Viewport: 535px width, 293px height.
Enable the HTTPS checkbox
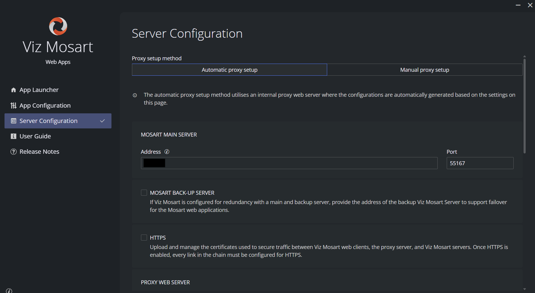(144, 238)
